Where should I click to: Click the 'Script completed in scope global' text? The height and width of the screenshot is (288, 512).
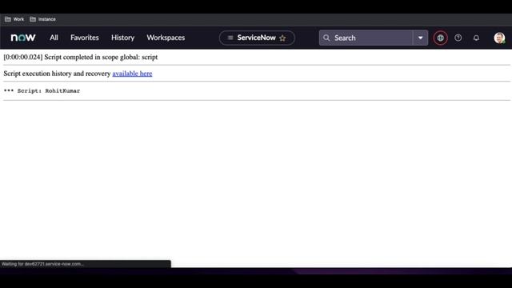coord(101,57)
